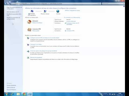Click the blue help icon at top right
Screen dimensions: 129x96
tap(124, 6)
